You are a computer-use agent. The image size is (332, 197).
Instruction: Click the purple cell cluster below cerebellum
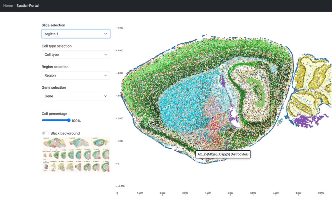307,121
